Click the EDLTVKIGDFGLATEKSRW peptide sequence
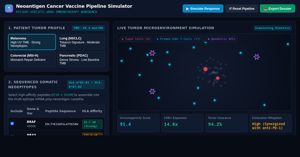 [x=61, y=124]
